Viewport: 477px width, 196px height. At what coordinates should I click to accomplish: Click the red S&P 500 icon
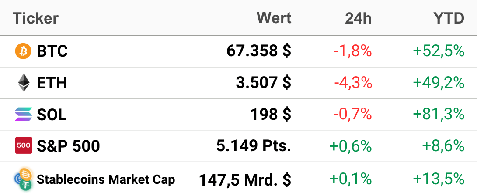(24, 145)
